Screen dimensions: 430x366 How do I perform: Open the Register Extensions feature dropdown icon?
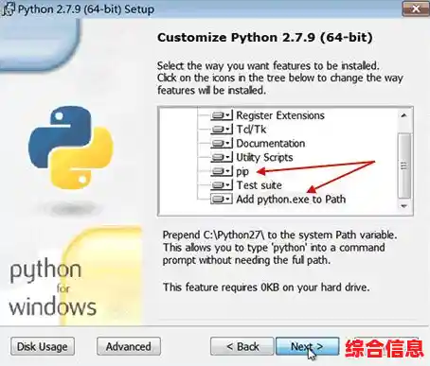pos(222,115)
